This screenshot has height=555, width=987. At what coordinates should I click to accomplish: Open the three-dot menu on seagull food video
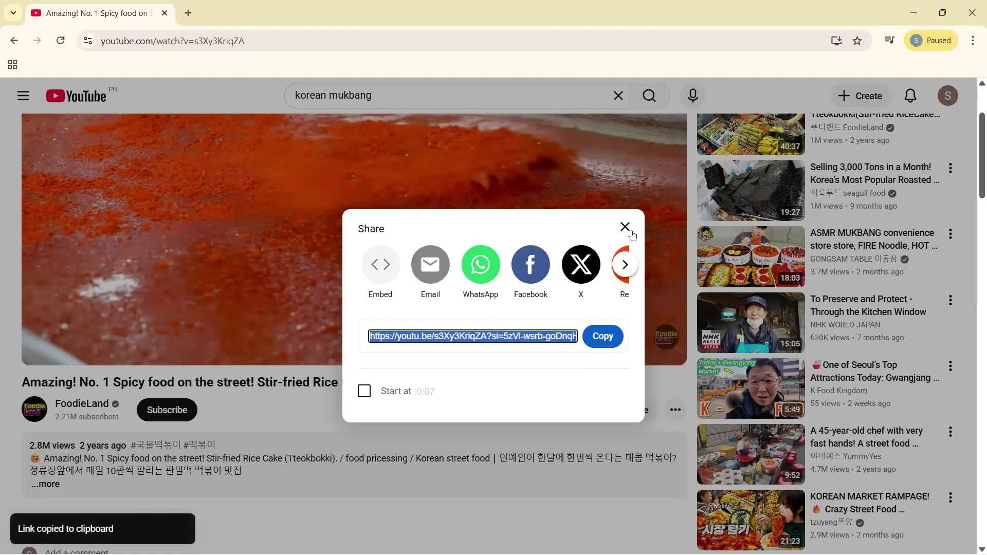click(x=950, y=168)
